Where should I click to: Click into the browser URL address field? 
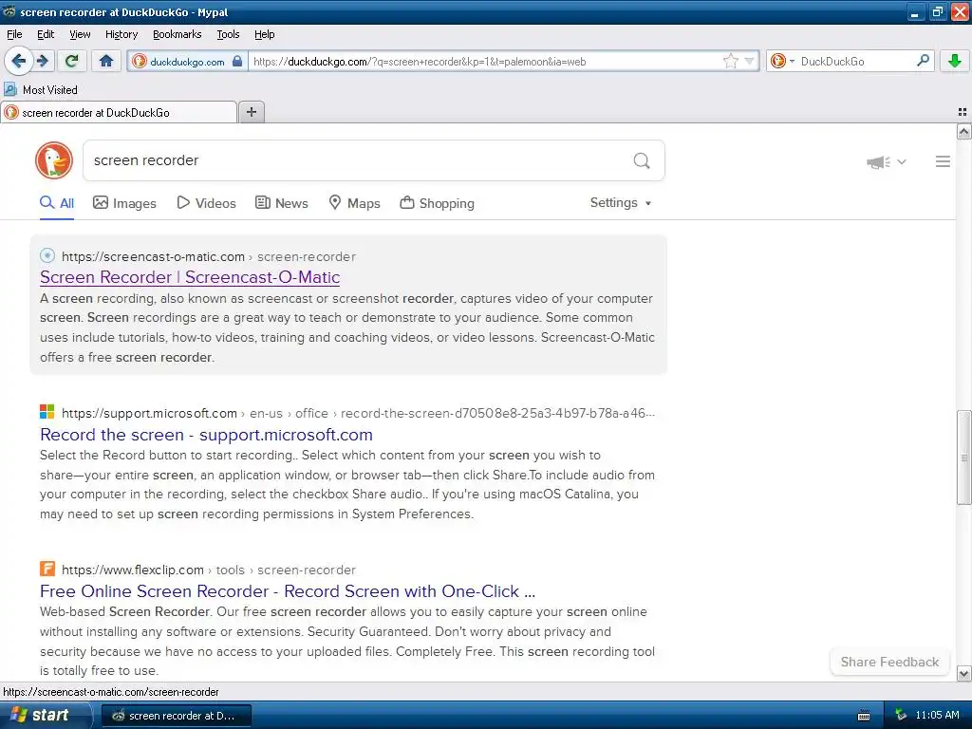[485, 62]
